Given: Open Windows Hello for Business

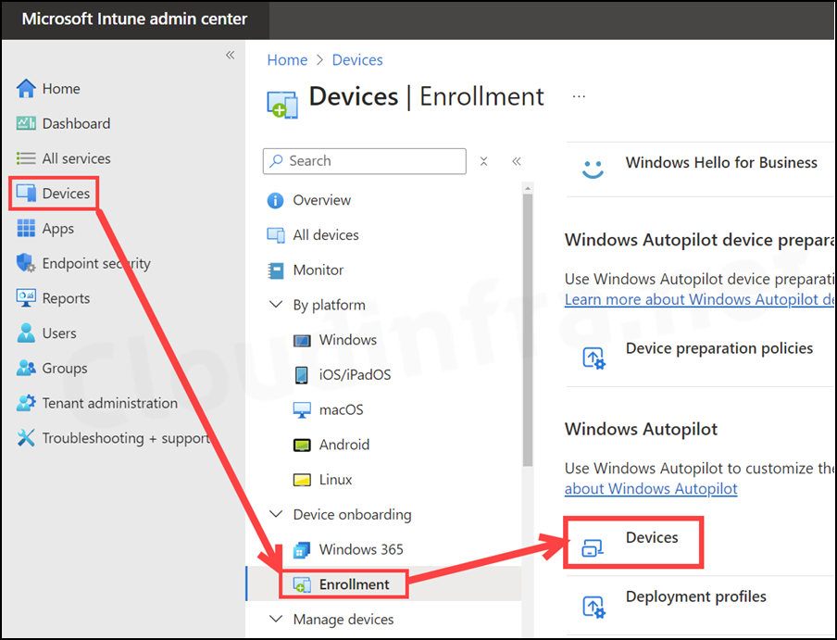Looking at the screenshot, I should coord(721,162).
